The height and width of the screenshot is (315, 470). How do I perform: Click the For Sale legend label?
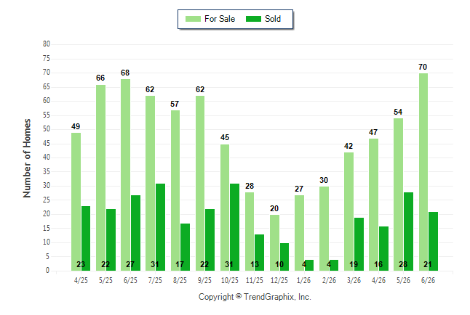(x=220, y=19)
